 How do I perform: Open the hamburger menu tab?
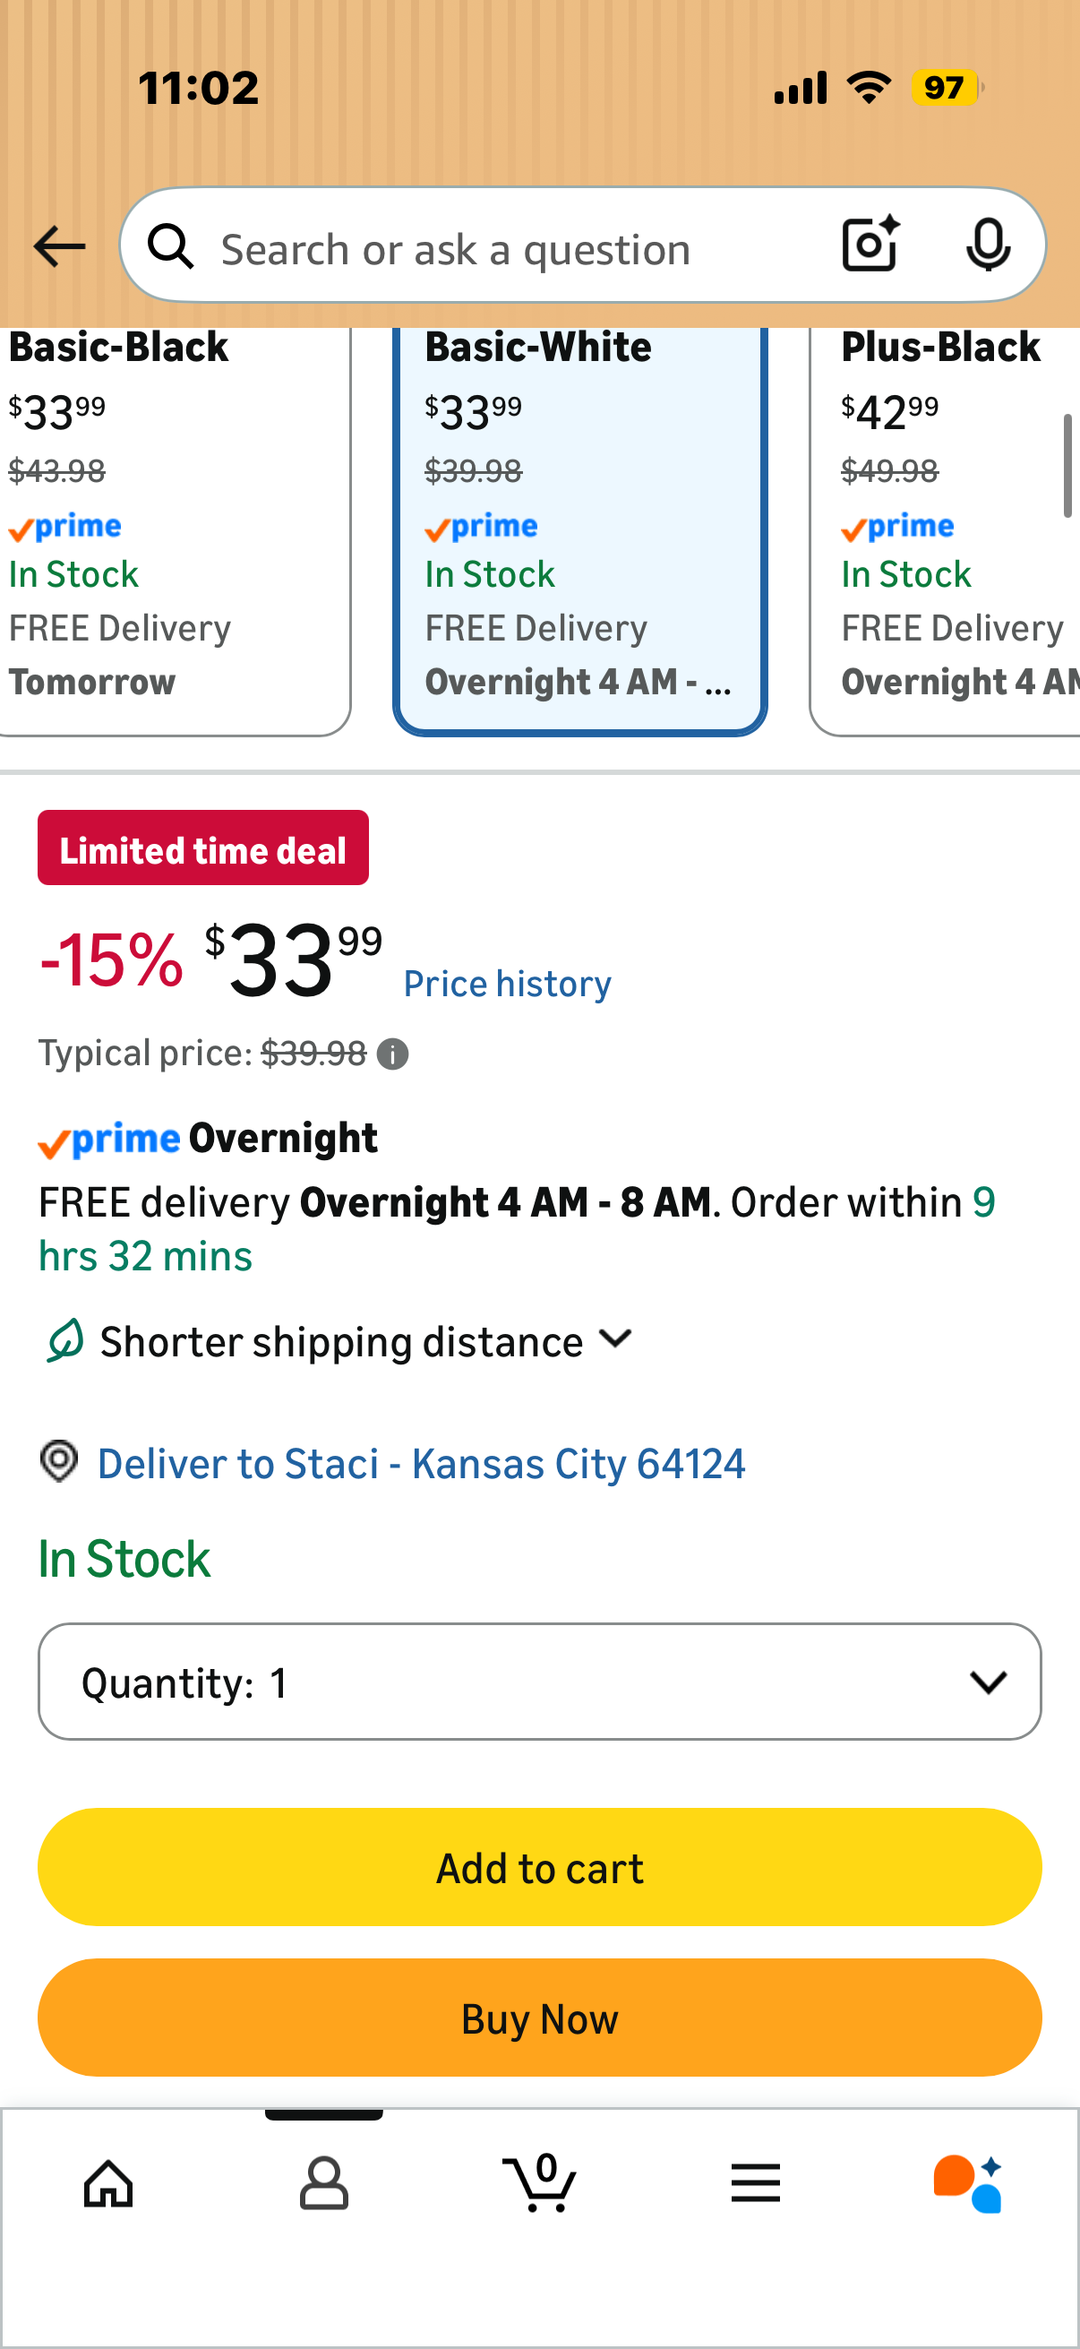pos(756,2184)
